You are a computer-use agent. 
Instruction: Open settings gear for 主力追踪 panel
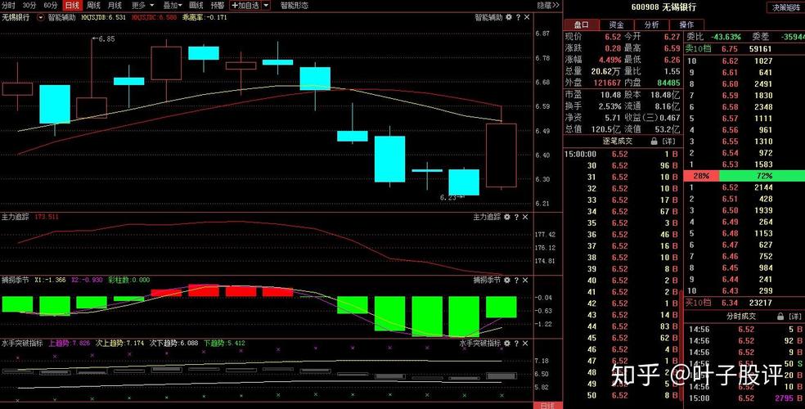point(508,217)
